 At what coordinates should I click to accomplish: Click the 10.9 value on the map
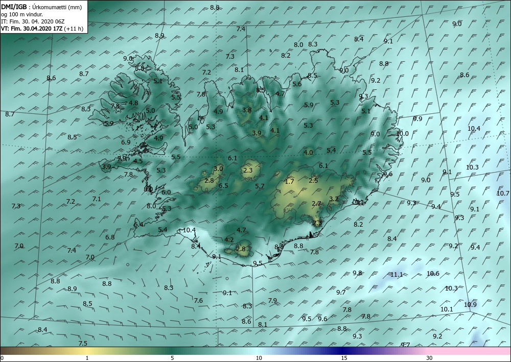[470, 305]
